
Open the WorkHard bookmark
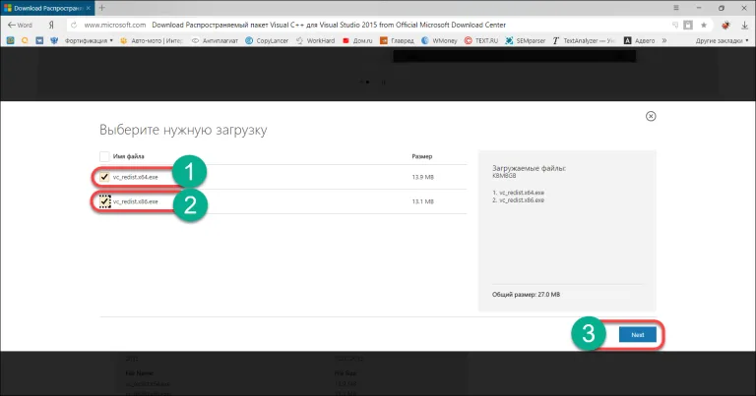pos(315,41)
